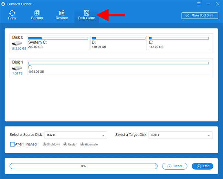Select the D: partition 150.00 GB
The width and height of the screenshot is (223, 179).
119,43
